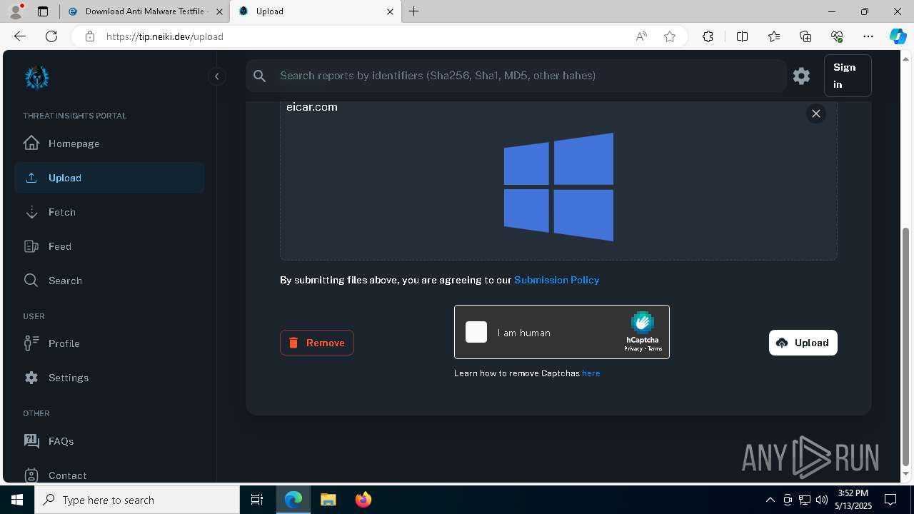This screenshot has width=914, height=514.
Task: Refresh the page
Action: (51, 36)
